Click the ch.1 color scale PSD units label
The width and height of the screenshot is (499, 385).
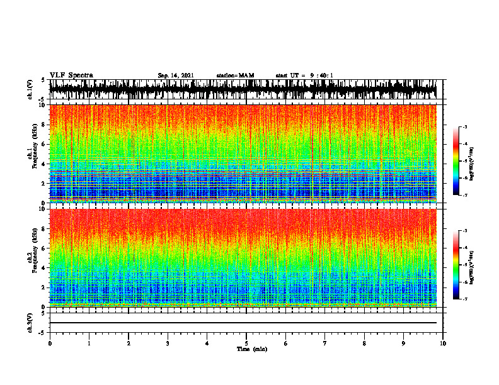(x=472, y=164)
